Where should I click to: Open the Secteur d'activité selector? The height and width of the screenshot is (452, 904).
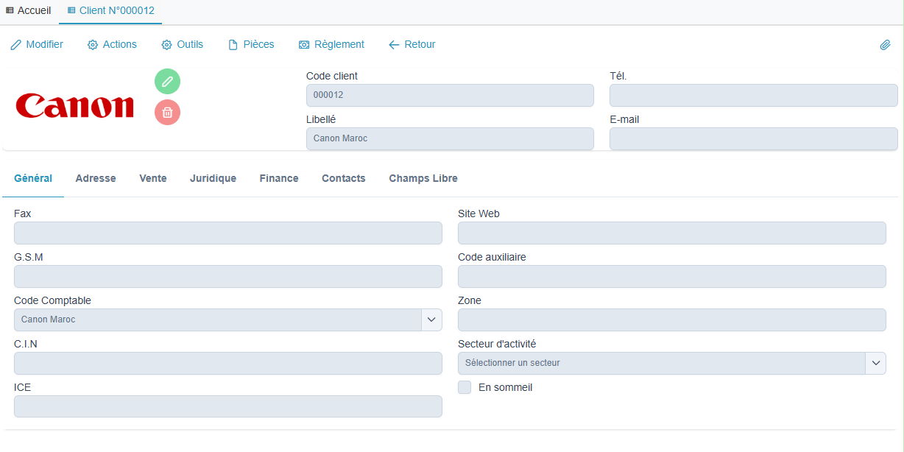(876, 363)
